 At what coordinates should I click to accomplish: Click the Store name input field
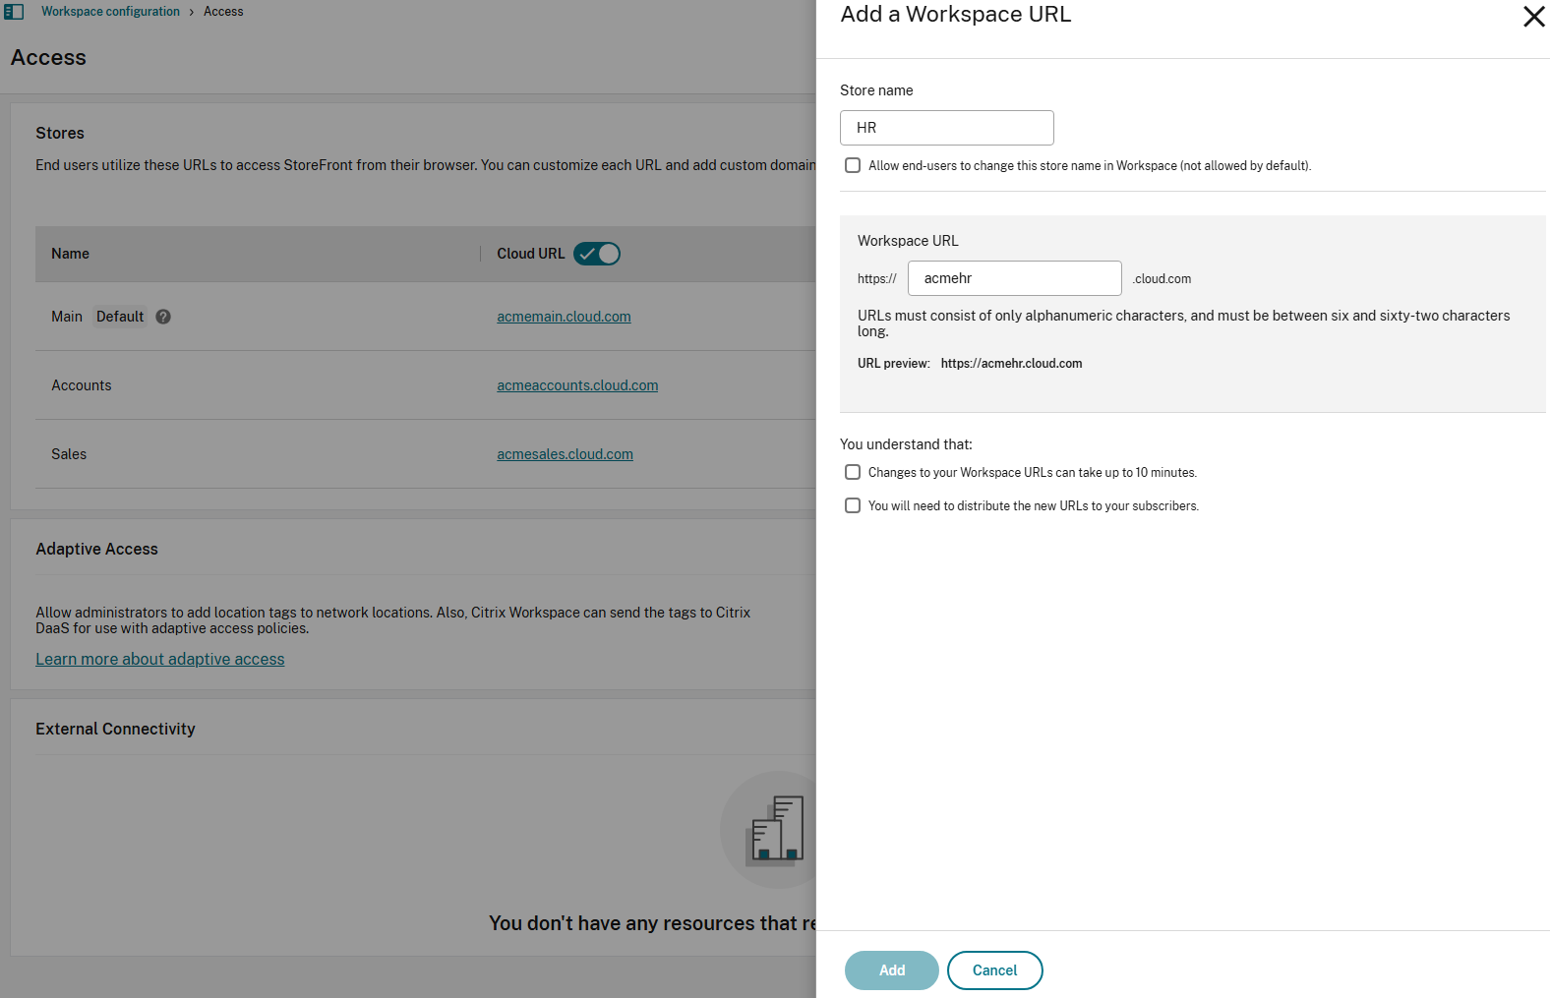tap(947, 128)
